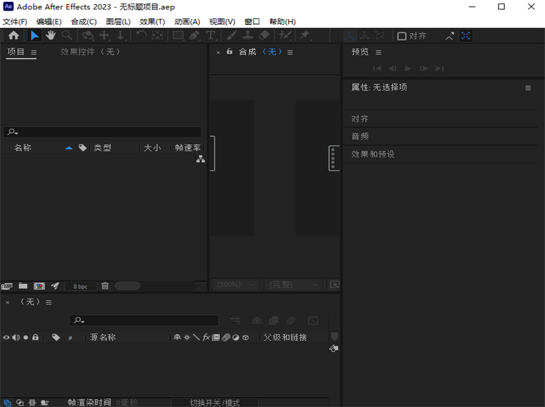Toggle the audio speaker column header

[16, 337]
